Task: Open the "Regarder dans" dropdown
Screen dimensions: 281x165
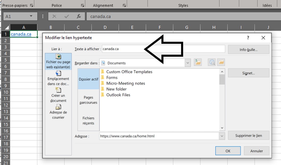Action: click(188, 63)
